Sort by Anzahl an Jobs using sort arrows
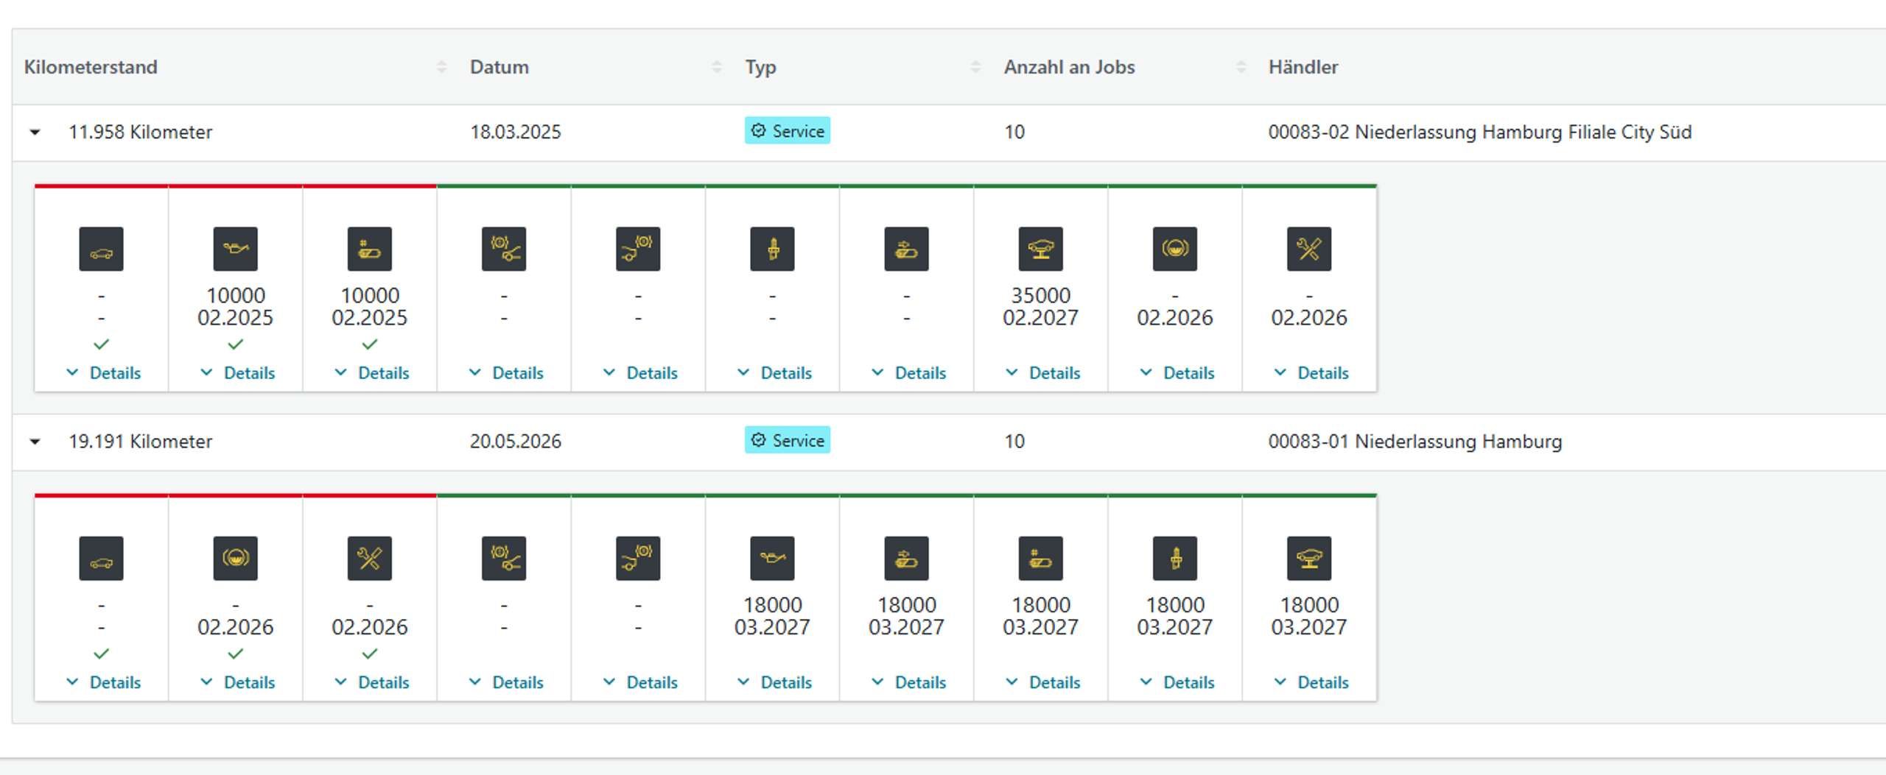Image resolution: width=1886 pixels, height=775 pixels. (1241, 67)
